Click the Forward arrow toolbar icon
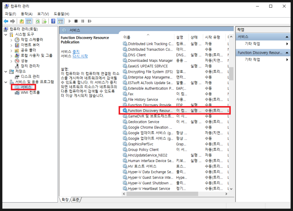This screenshot has width=293, height=211. click(x=12, y=21)
